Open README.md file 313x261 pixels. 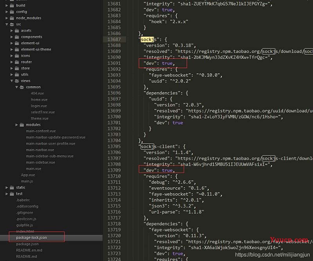[27, 256]
